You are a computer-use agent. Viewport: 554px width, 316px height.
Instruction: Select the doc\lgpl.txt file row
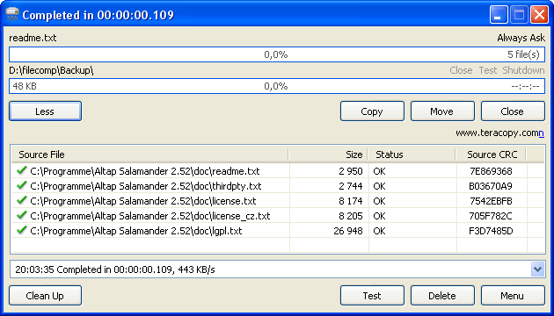pos(278,231)
